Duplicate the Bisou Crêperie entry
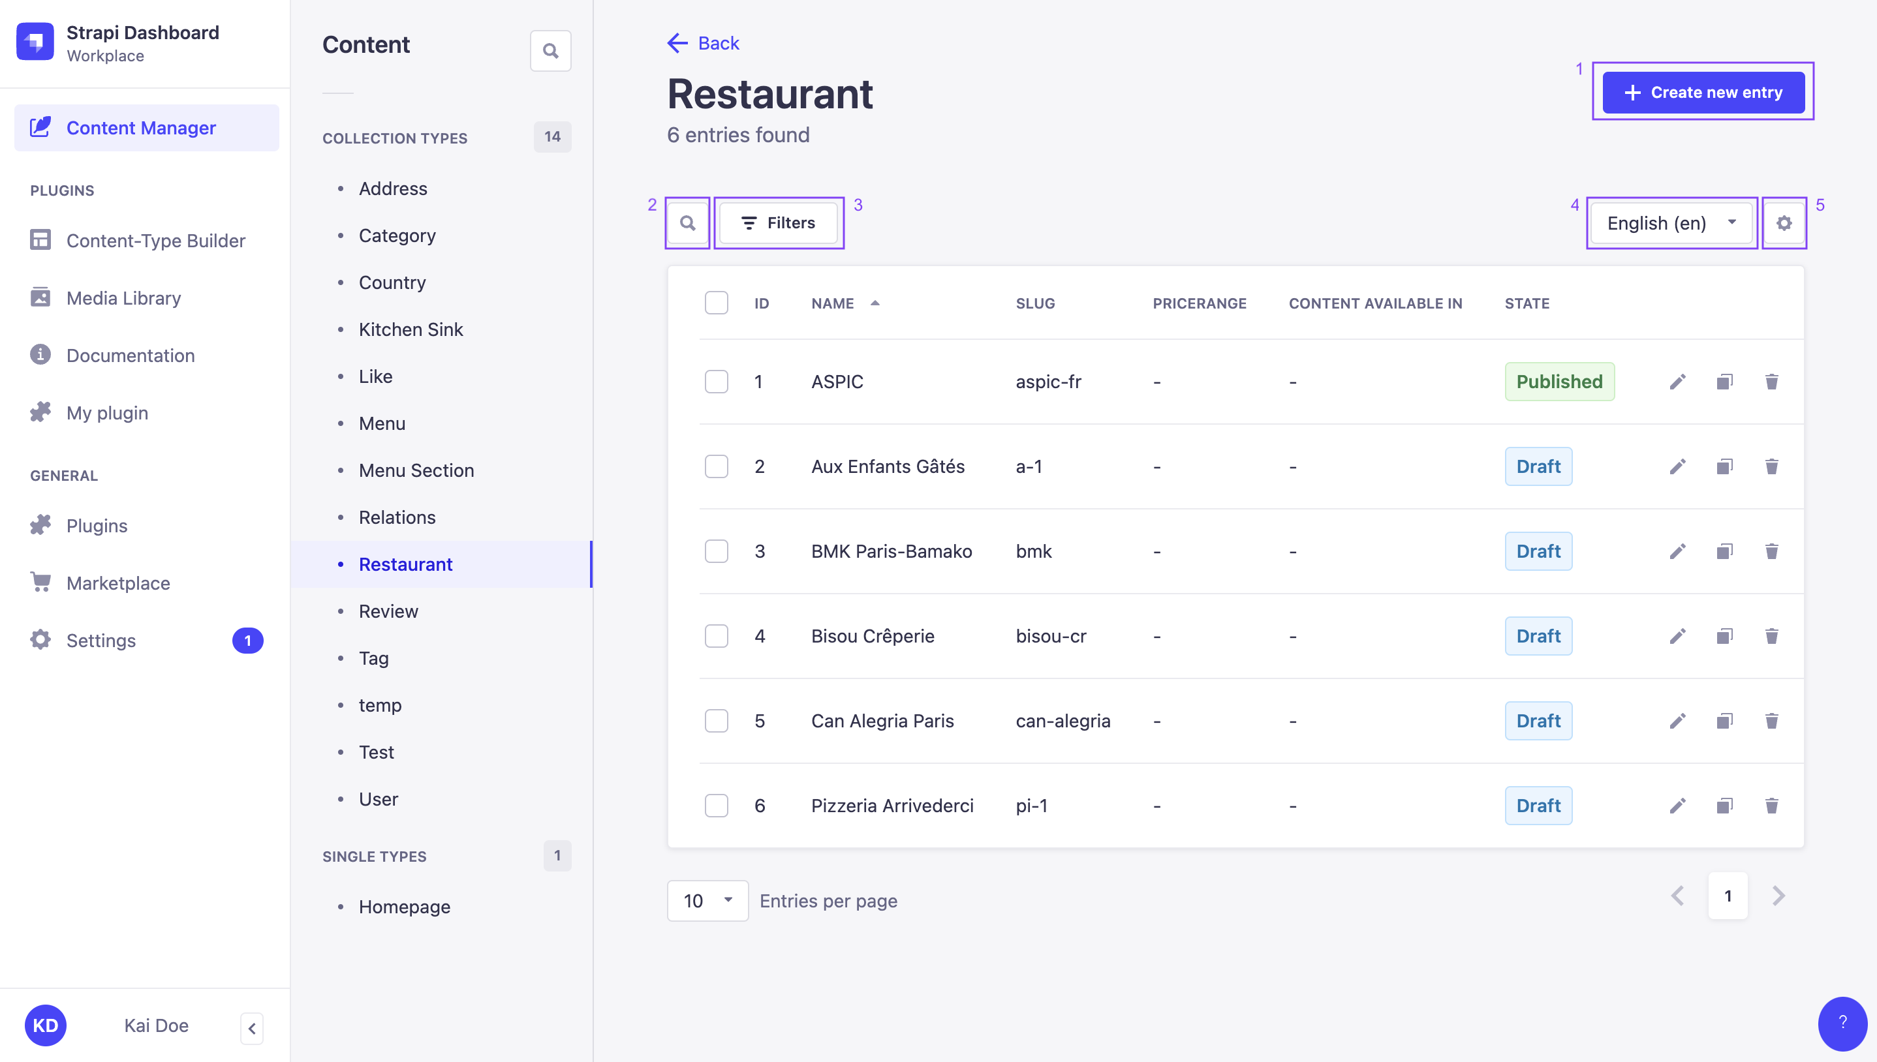Screen dimensions: 1877x1062 (x=1724, y=635)
